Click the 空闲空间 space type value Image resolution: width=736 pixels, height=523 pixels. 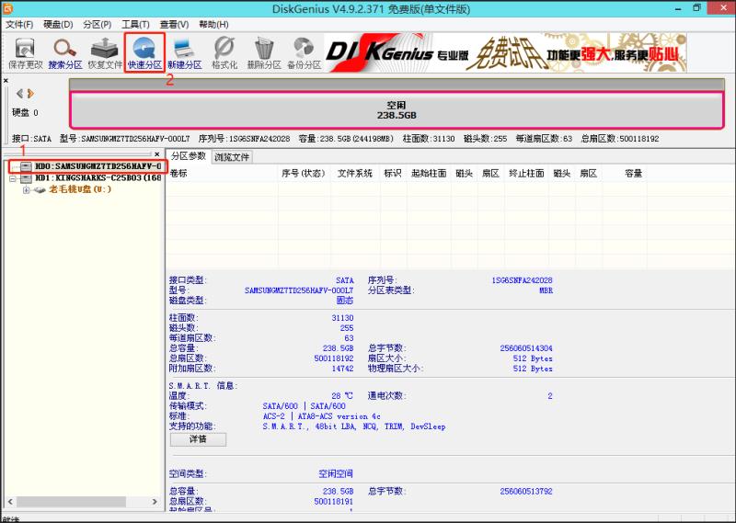pyautogui.click(x=336, y=473)
